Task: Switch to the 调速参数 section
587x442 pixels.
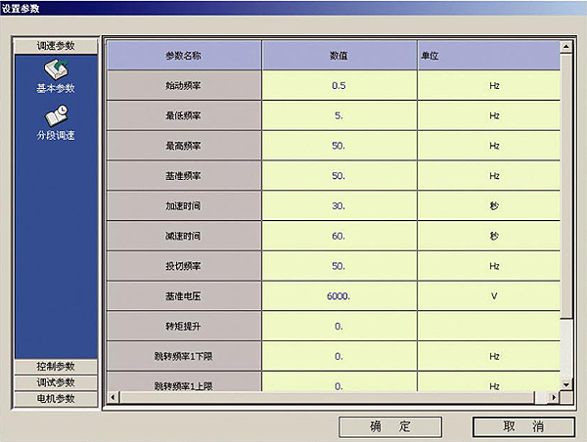Action: click(x=55, y=46)
